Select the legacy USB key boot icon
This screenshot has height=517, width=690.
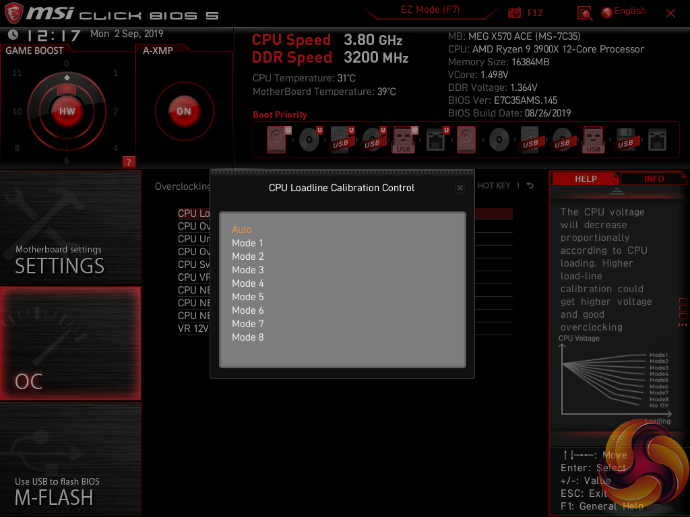click(594, 139)
